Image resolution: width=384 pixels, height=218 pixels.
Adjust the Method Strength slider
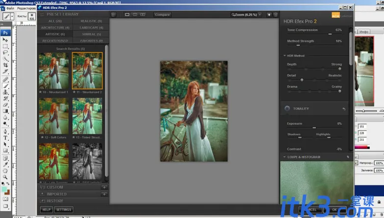(298, 45)
